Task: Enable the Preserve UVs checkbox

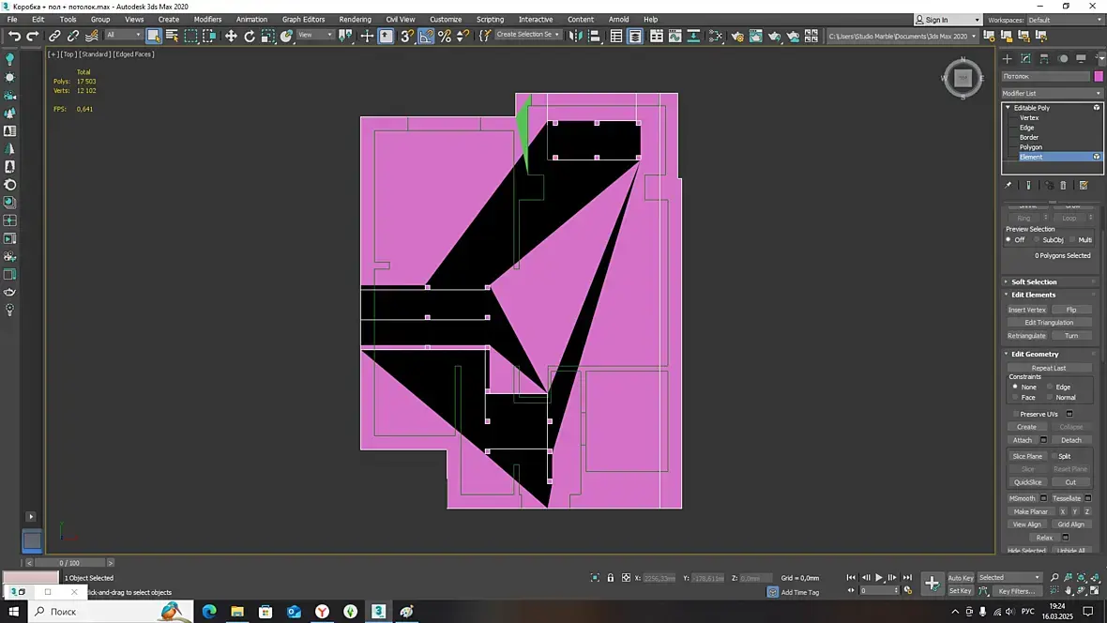Action: click(1015, 414)
